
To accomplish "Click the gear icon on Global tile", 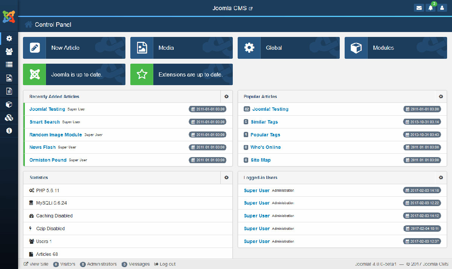I will [249, 48].
